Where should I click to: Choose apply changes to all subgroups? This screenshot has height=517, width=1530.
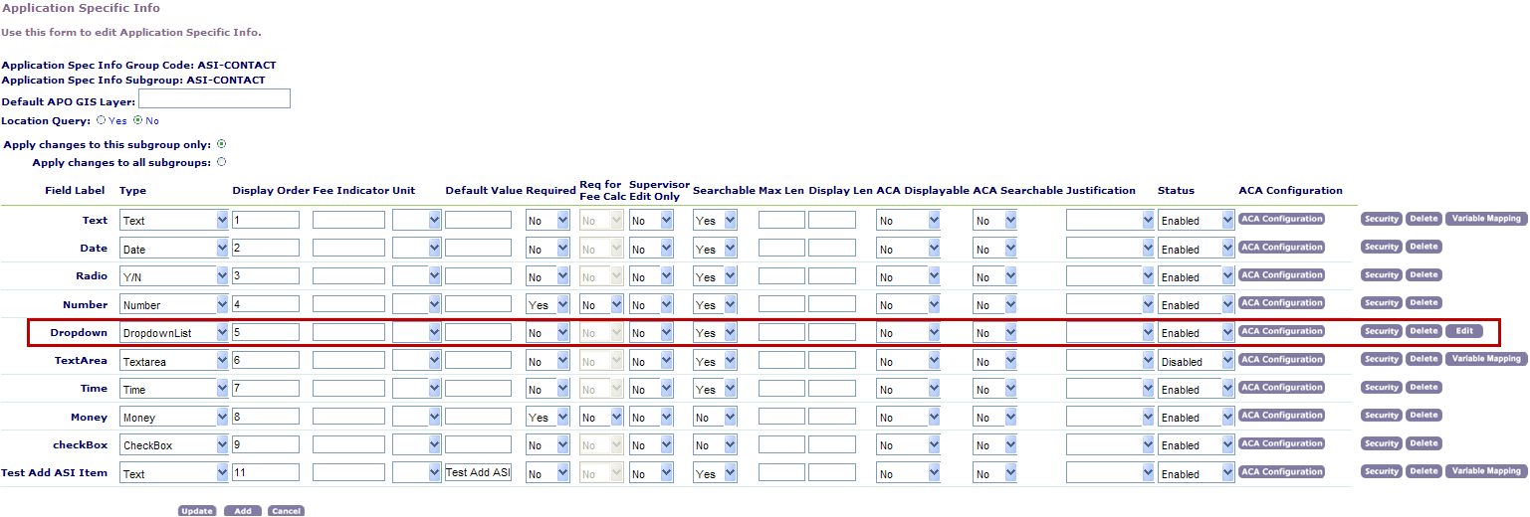(x=221, y=161)
